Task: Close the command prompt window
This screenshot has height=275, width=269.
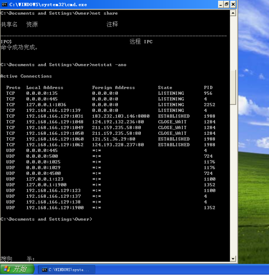Action: [x=233, y=4]
